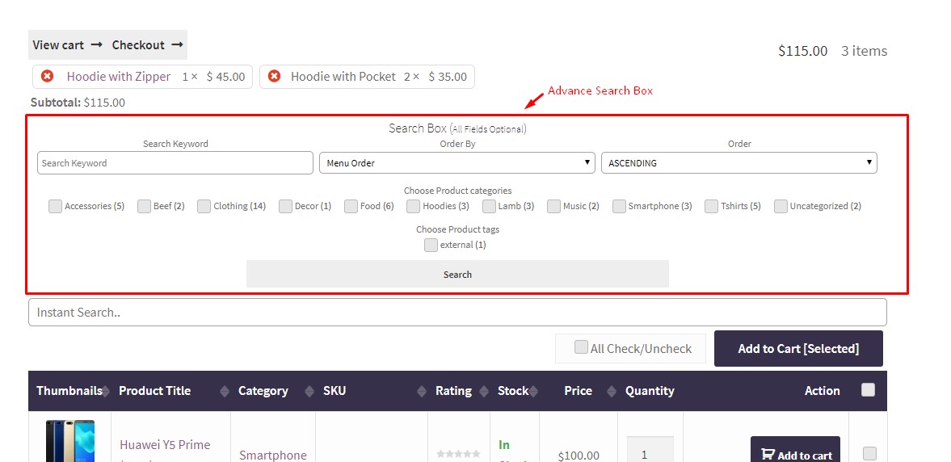The width and height of the screenshot is (951, 462).
Task: Focus quantity field for Huawei Y5 Prime
Action: coord(650,450)
